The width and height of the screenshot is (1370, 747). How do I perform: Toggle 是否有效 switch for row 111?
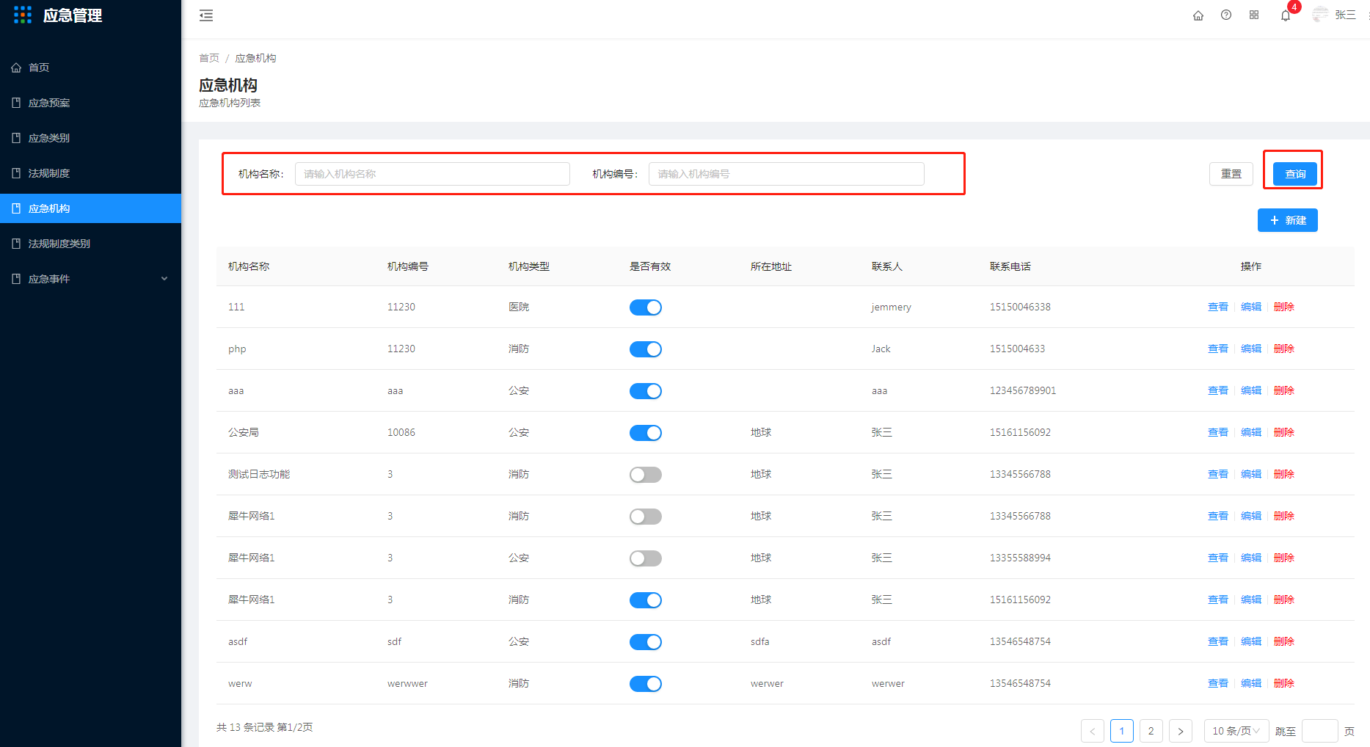(646, 307)
